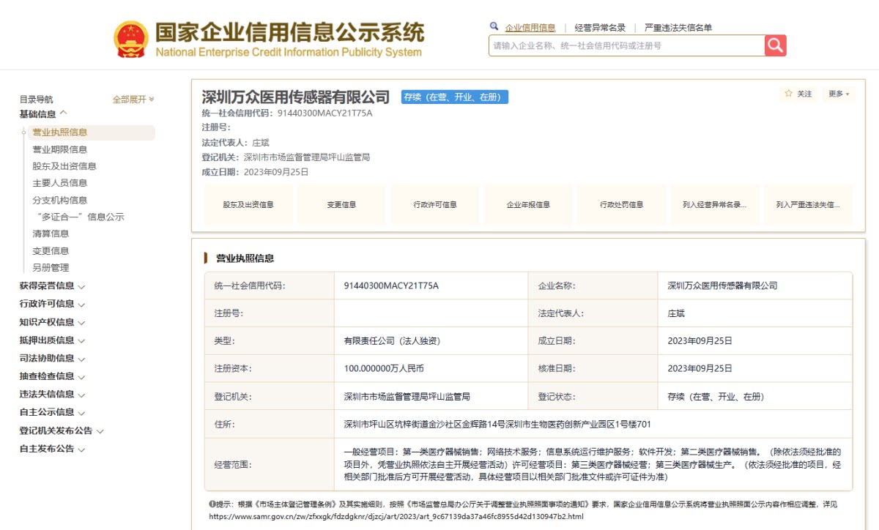
Task: Expand the 违法失信信息 section
Action: tap(52, 394)
